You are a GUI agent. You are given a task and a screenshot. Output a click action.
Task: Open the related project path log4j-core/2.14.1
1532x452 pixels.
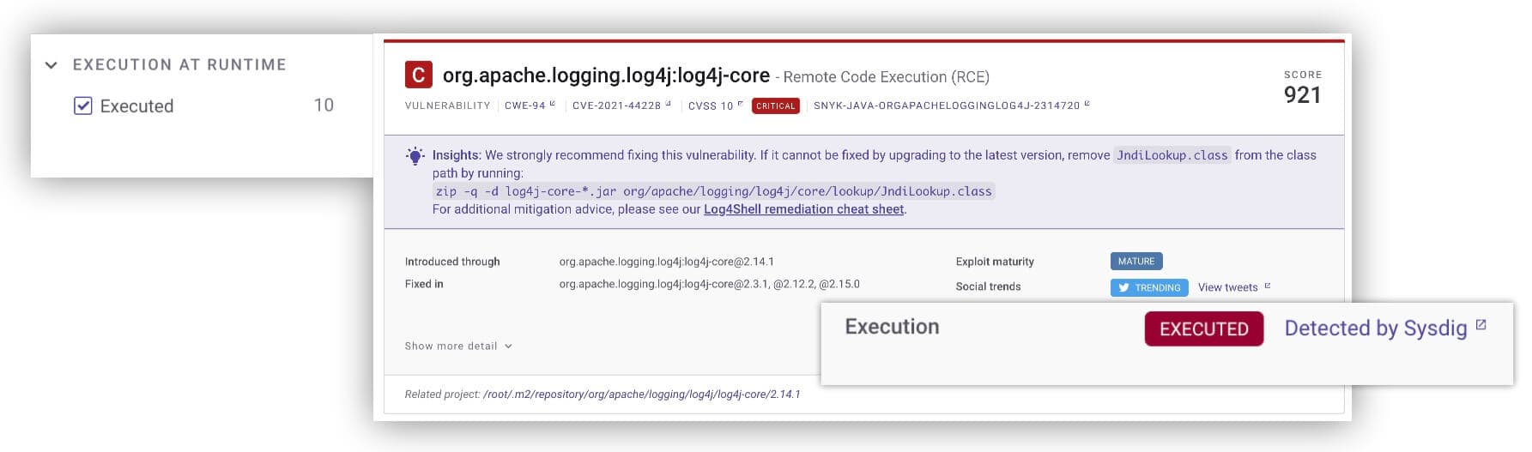641,395
